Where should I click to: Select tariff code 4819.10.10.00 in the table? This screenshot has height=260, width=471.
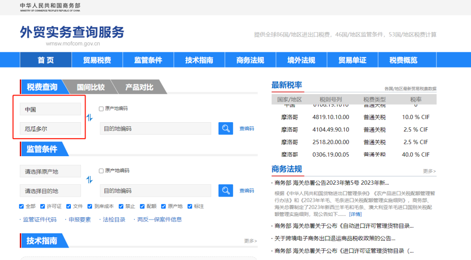click(x=331, y=117)
